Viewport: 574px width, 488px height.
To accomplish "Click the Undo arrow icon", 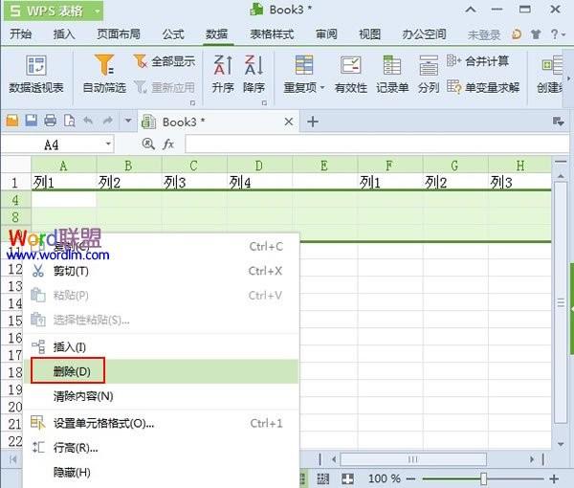I will 88,121.
